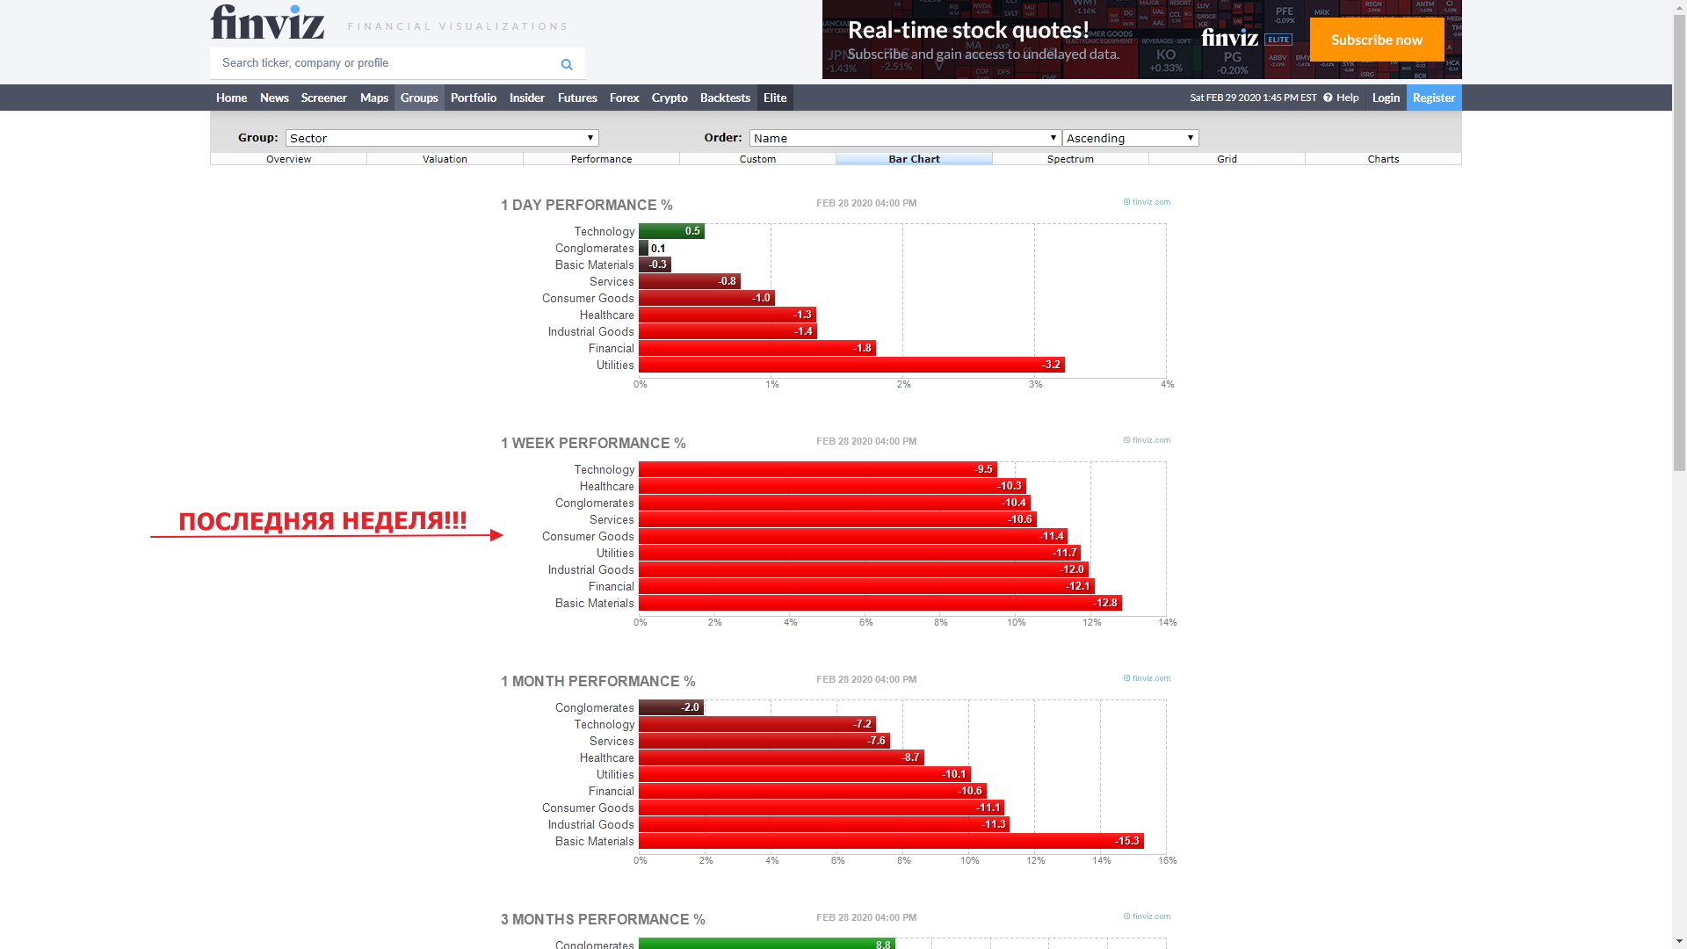This screenshot has width=1687, height=949.
Task: Open the Group Sector dropdown
Action: pos(442,138)
